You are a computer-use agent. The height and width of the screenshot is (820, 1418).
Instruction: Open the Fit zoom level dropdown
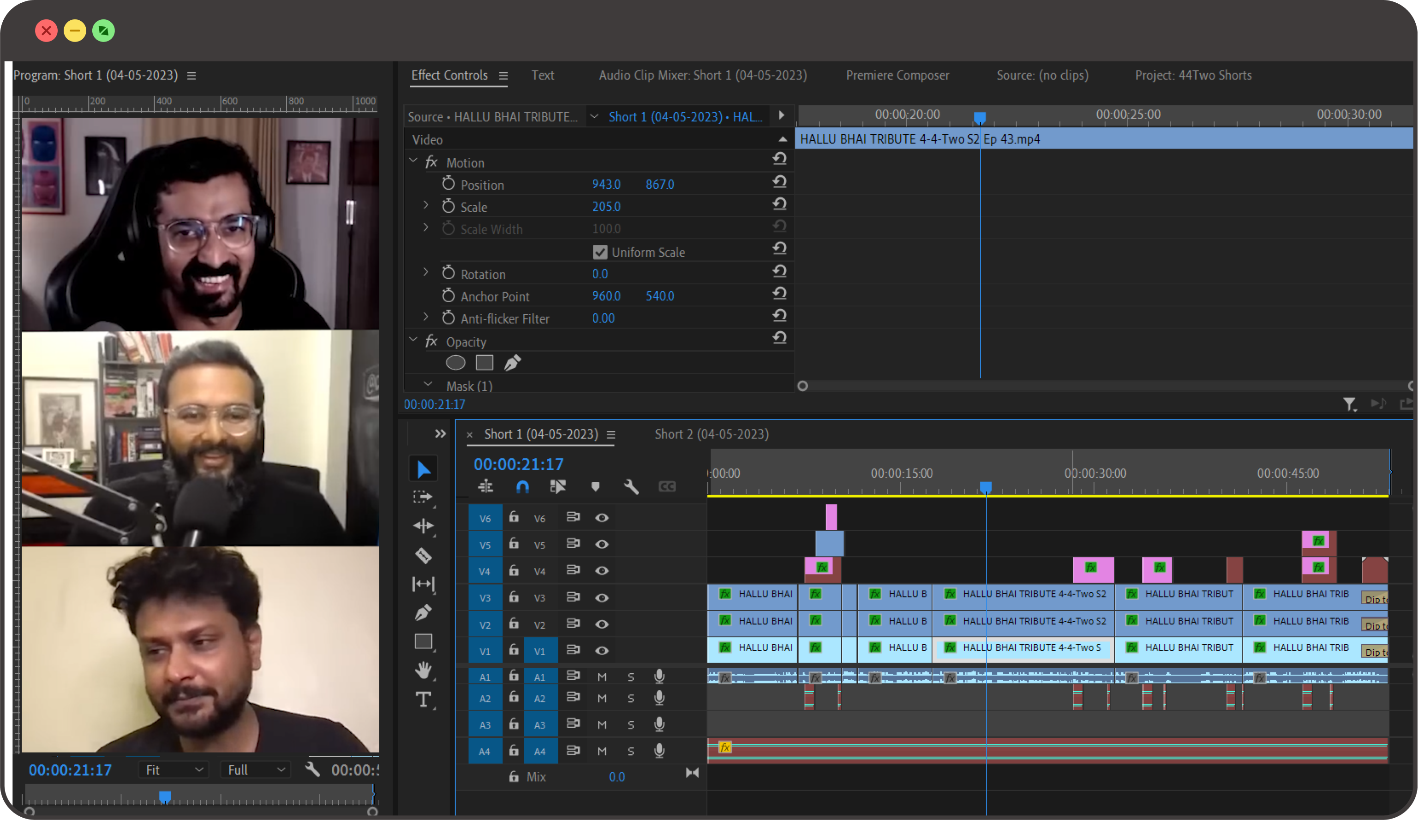click(x=174, y=770)
